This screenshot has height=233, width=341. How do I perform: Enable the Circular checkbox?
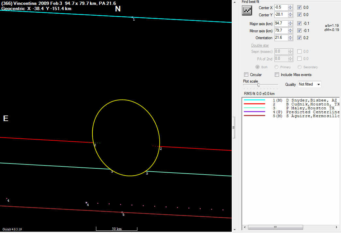246,75
